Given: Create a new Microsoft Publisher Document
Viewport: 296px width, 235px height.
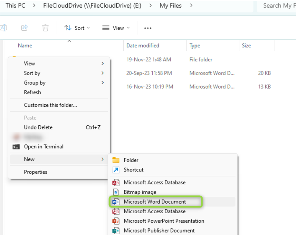Looking at the screenshot, I should coord(173,231).
